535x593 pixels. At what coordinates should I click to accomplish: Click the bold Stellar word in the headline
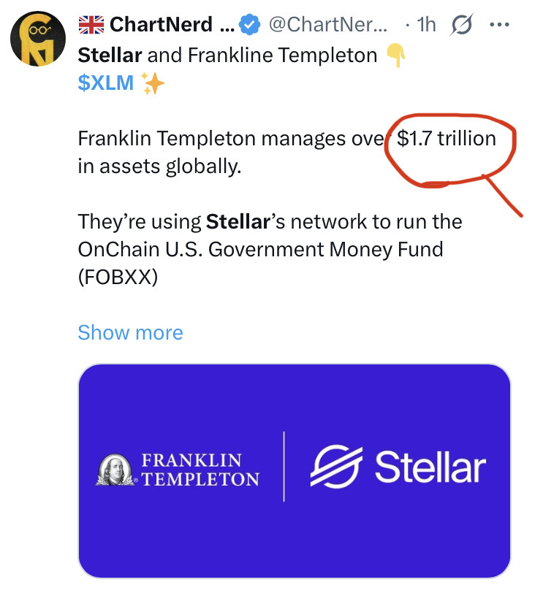click(110, 55)
